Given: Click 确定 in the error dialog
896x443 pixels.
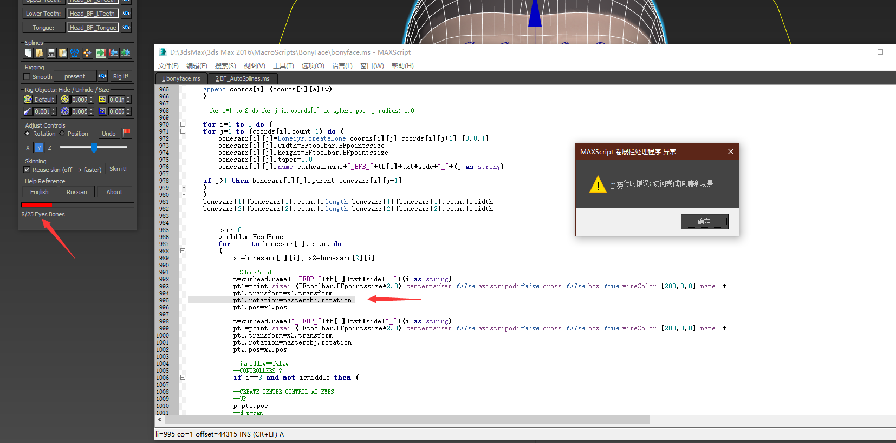Looking at the screenshot, I should coord(704,222).
